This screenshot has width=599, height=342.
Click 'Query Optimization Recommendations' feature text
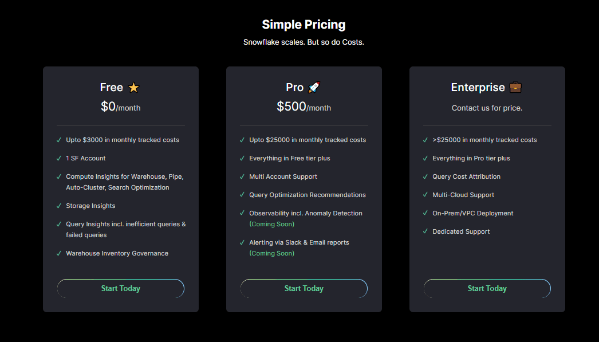308,195
